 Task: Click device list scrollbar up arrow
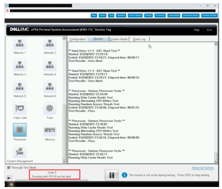click(x=64, y=38)
